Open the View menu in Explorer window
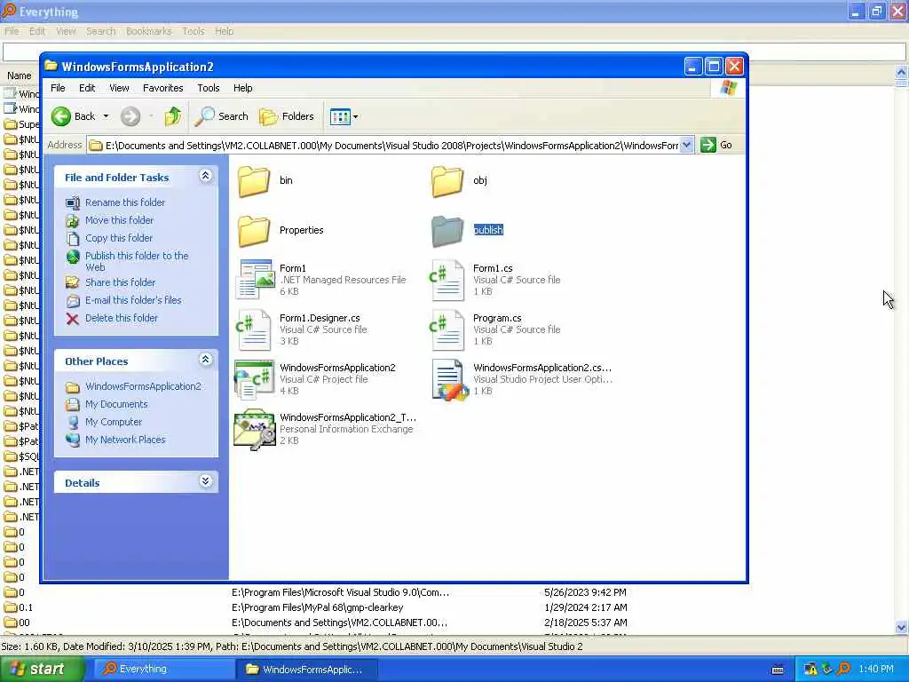 [119, 88]
